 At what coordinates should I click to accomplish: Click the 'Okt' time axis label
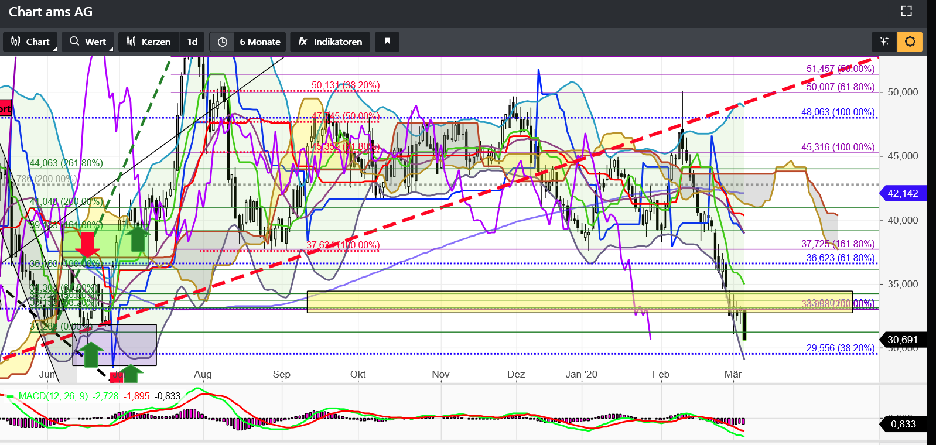(358, 374)
